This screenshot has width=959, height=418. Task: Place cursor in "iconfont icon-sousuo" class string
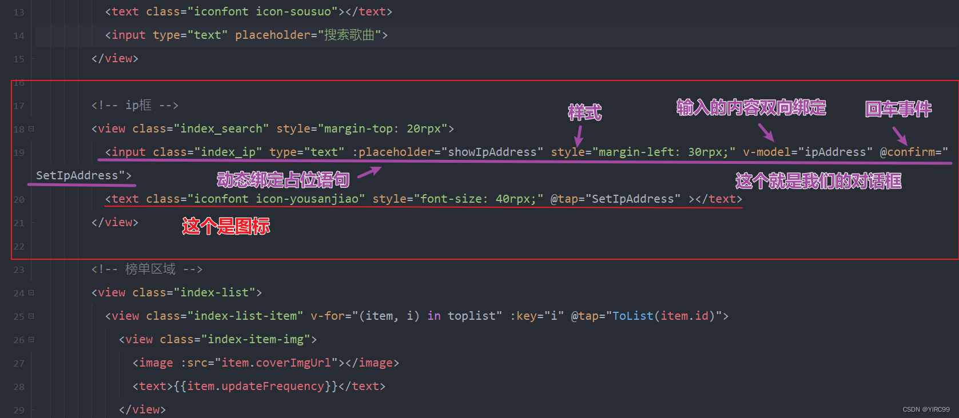[x=262, y=11]
